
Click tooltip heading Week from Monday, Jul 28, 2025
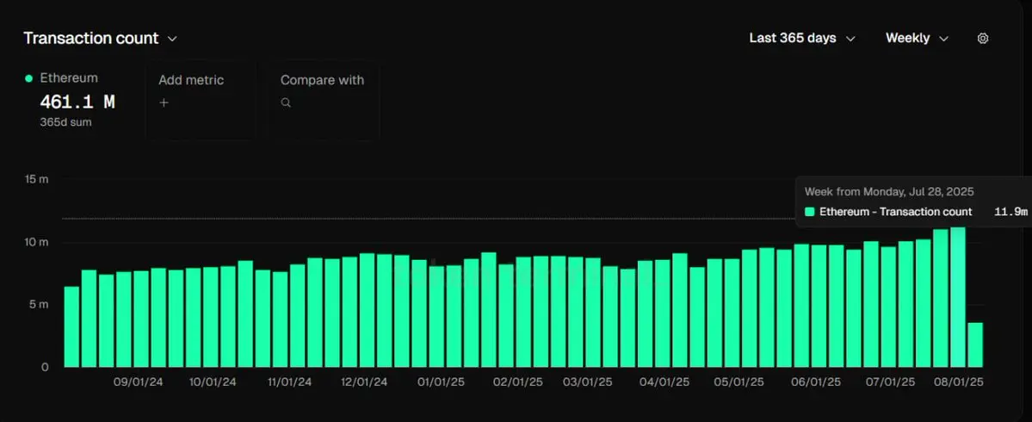pyautogui.click(x=889, y=192)
